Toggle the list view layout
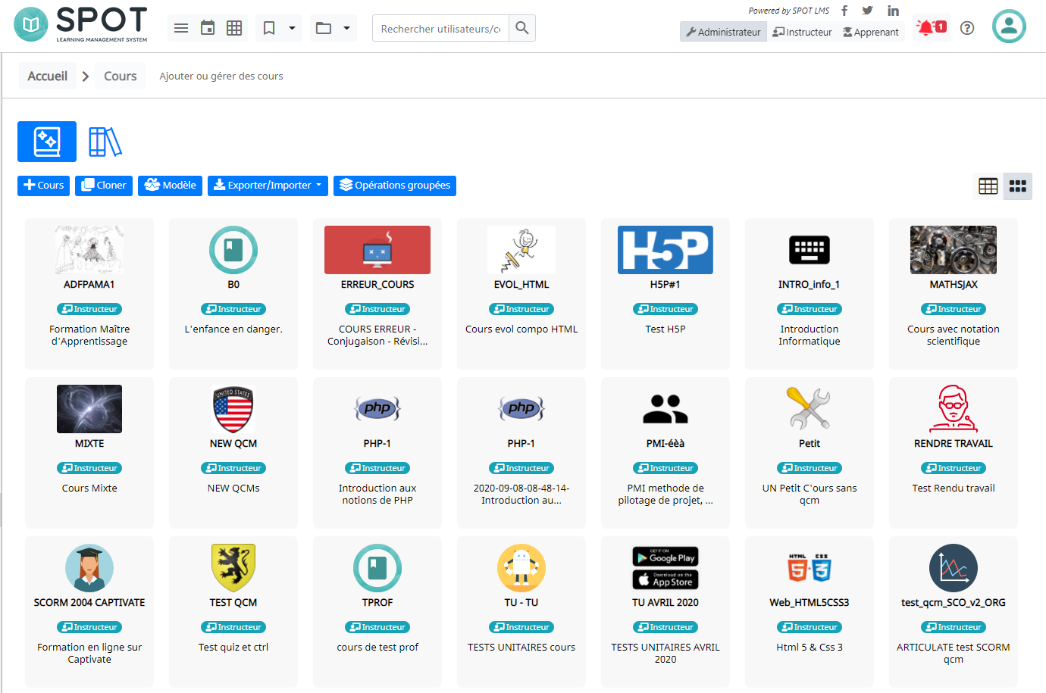This screenshot has height=693, width=1046. pyautogui.click(x=987, y=186)
